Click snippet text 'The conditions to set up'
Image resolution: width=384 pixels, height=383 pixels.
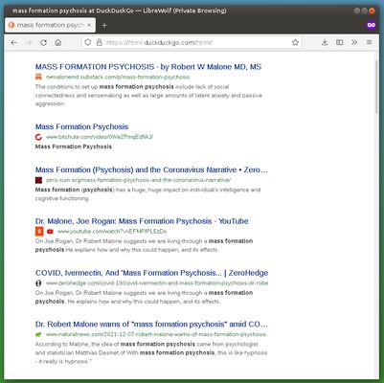pyautogui.click(x=66, y=87)
